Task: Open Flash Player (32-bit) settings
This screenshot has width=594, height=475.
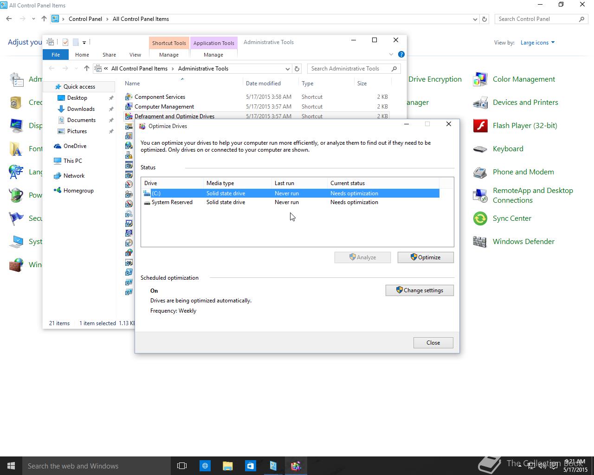Action: pos(525,126)
